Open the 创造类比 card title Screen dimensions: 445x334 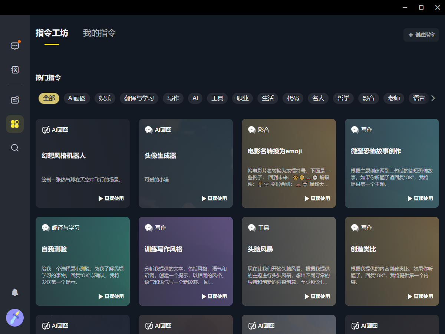[363, 249]
